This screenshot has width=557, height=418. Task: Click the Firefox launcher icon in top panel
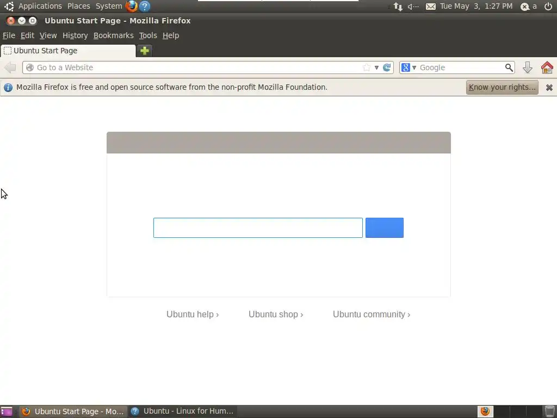[132, 6]
